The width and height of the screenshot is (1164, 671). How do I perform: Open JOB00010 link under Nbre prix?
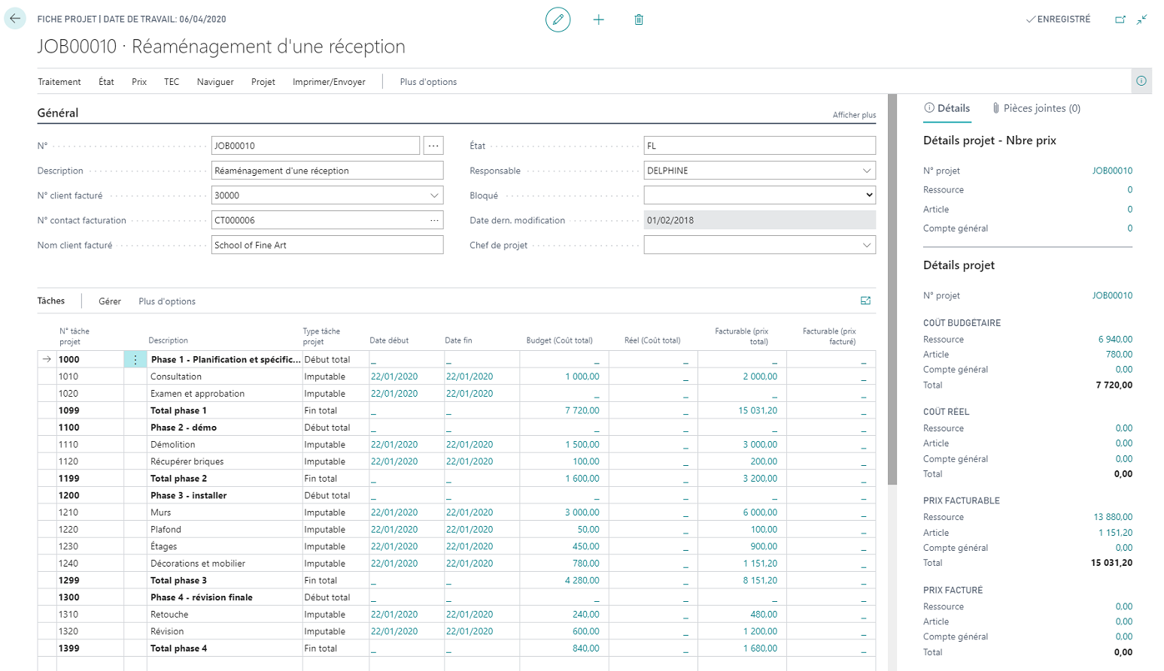tap(1112, 171)
